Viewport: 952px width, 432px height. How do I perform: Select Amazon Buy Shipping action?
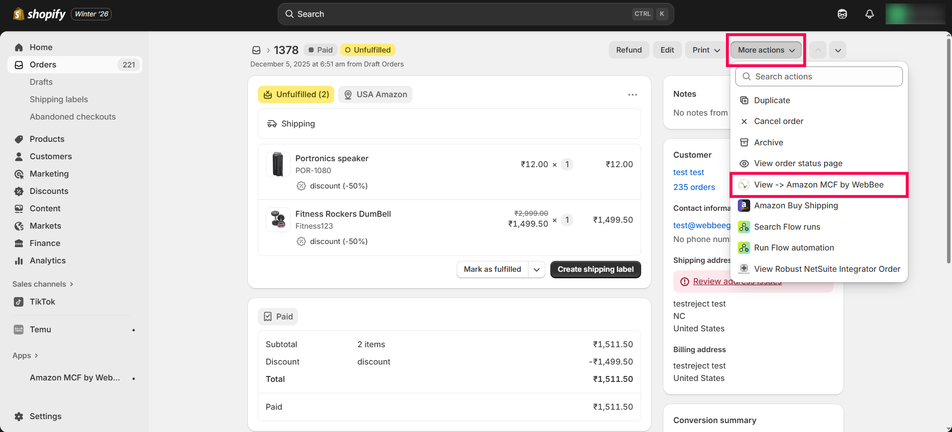click(x=796, y=205)
